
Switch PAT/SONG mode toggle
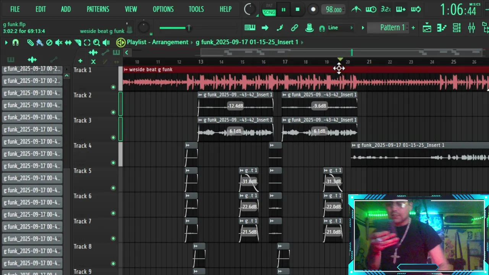269,10
